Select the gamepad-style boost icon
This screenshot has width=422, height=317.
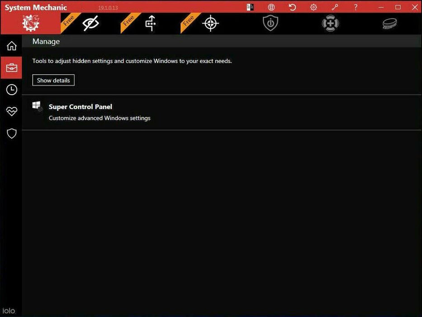click(330, 23)
